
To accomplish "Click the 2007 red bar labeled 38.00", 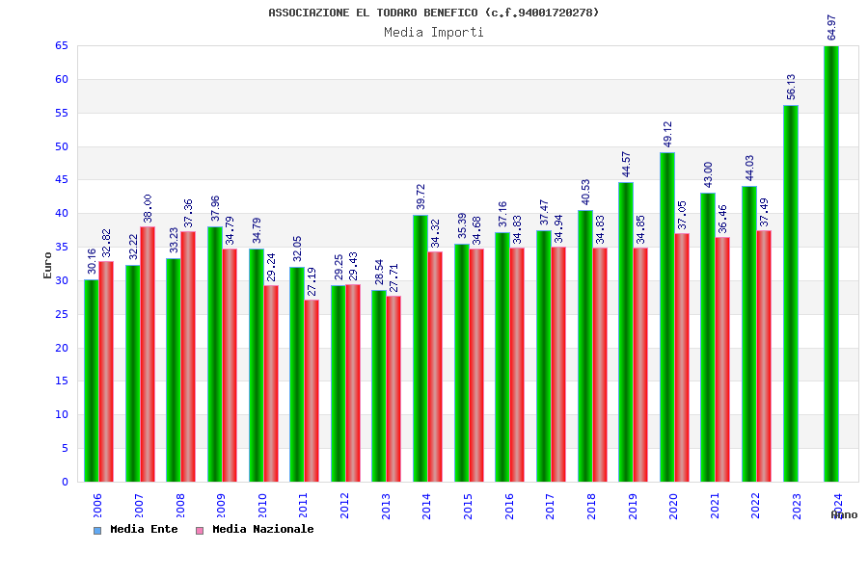I will [148, 354].
